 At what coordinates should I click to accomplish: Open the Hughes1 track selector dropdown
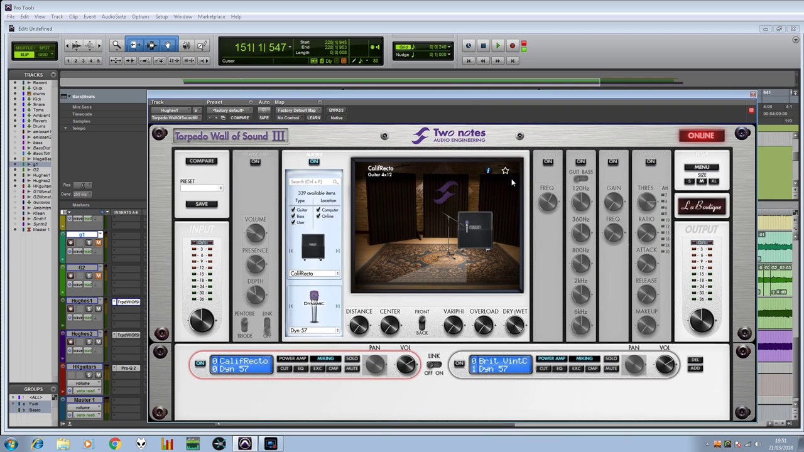(171, 110)
